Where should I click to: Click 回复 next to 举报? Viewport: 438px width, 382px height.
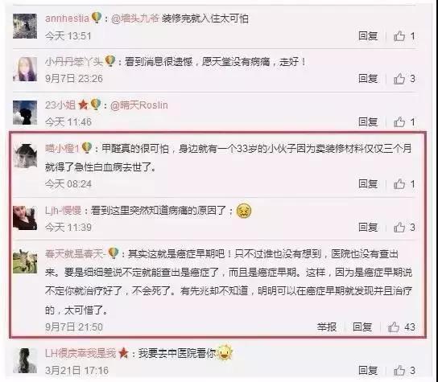362,327
